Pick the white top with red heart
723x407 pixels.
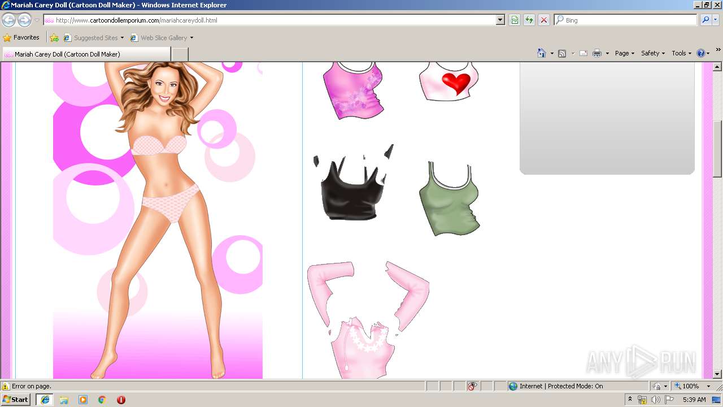448,82
